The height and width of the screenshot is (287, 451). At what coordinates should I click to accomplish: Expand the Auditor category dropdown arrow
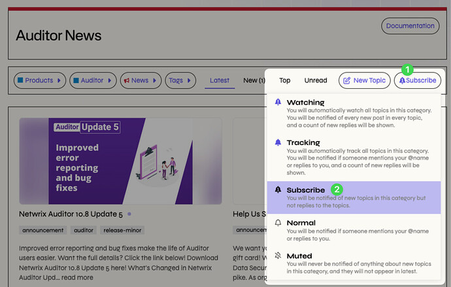point(110,80)
